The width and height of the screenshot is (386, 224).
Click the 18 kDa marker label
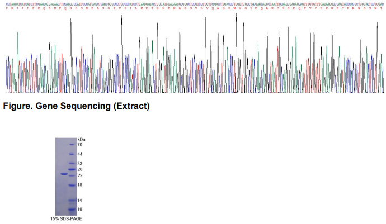click(x=80, y=184)
